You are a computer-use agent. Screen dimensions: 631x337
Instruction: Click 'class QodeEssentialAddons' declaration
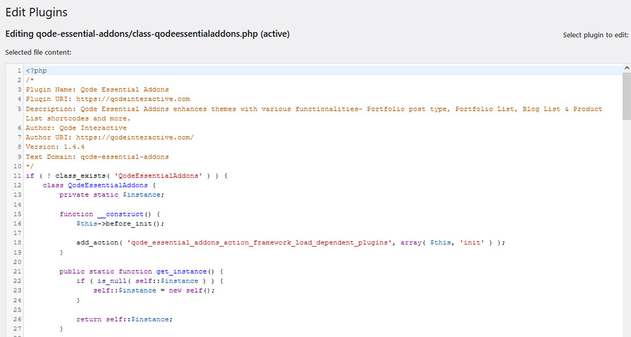pos(99,185)
